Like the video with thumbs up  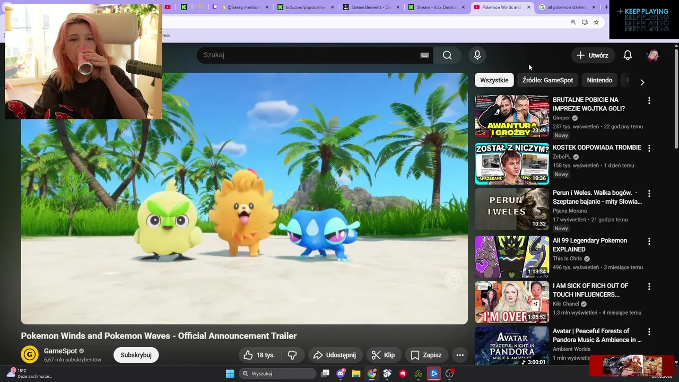259,355
